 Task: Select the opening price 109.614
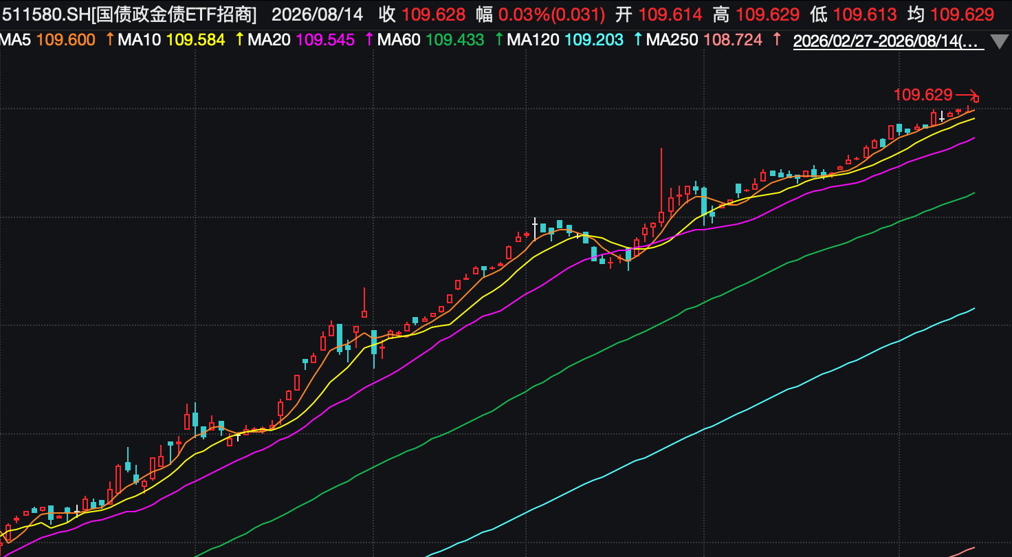pos(670,14)
